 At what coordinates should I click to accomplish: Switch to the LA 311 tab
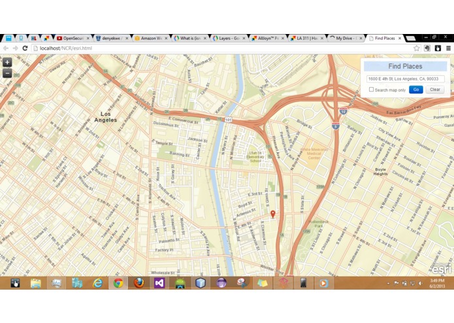tap(307, 38)
